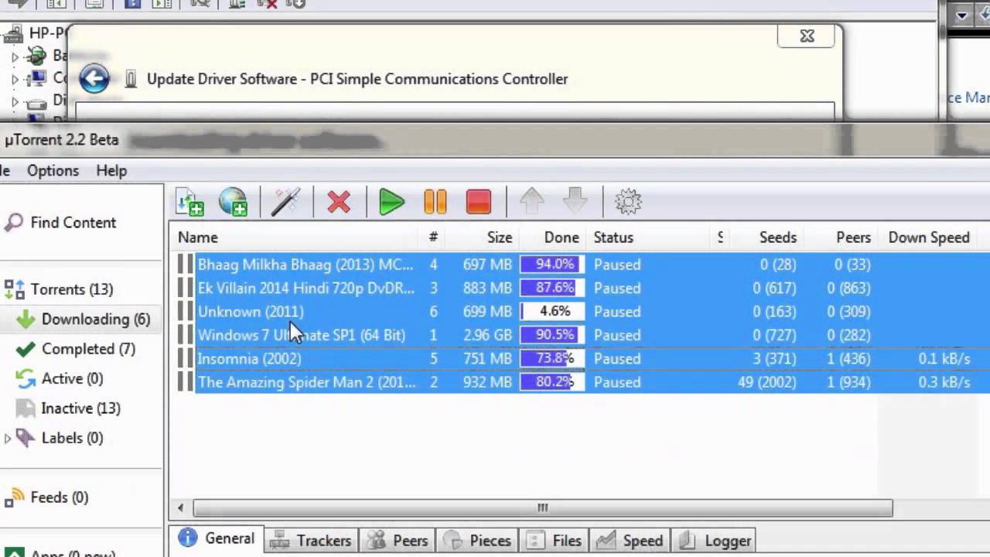Viewport: 990px width, 557px height.
Task: Close the Update Driver Software dialog
Action: coord(807,36)
